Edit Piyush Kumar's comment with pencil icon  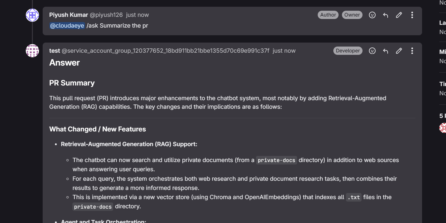point(399,15)
